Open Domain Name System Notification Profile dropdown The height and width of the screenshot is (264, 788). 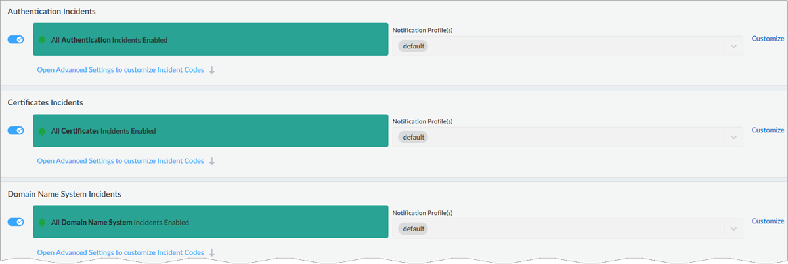coord(733,229)
